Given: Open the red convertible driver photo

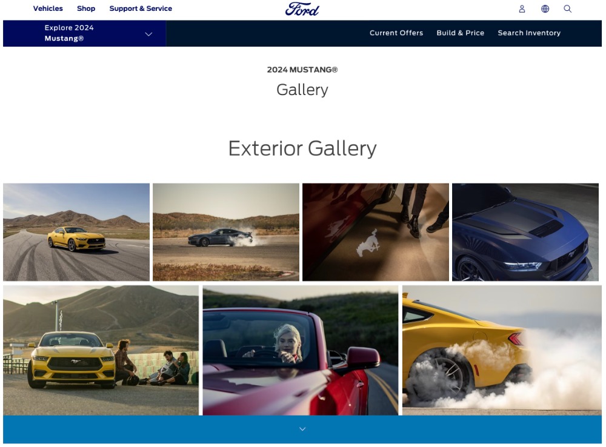Looking at the screenshot, I should point(301,351).
